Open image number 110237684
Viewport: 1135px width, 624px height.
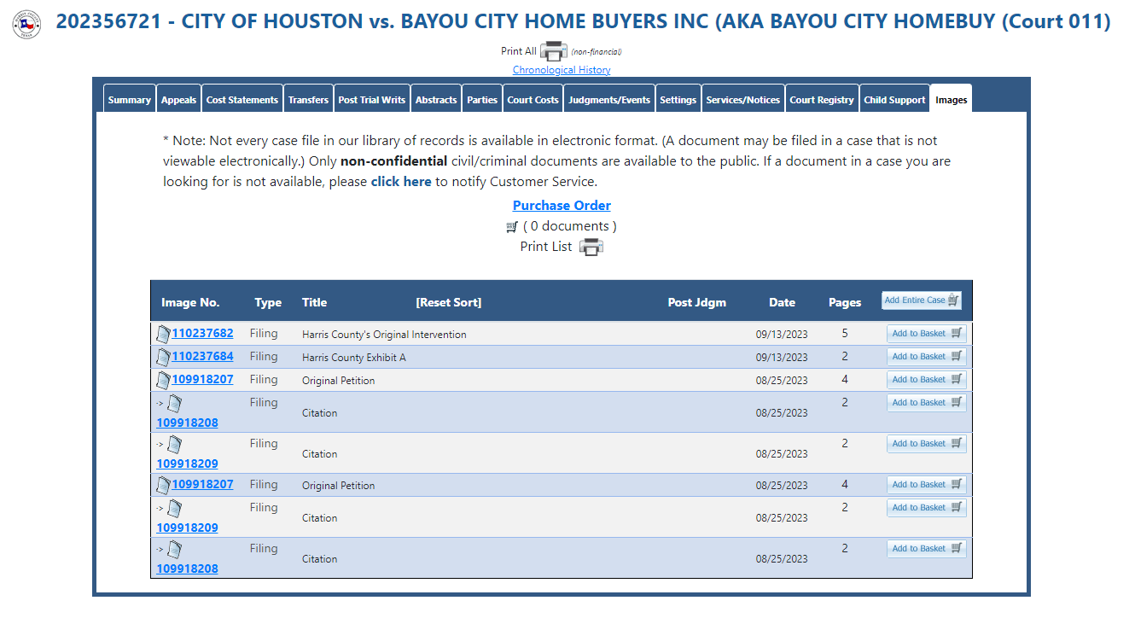tap(203, 357)
